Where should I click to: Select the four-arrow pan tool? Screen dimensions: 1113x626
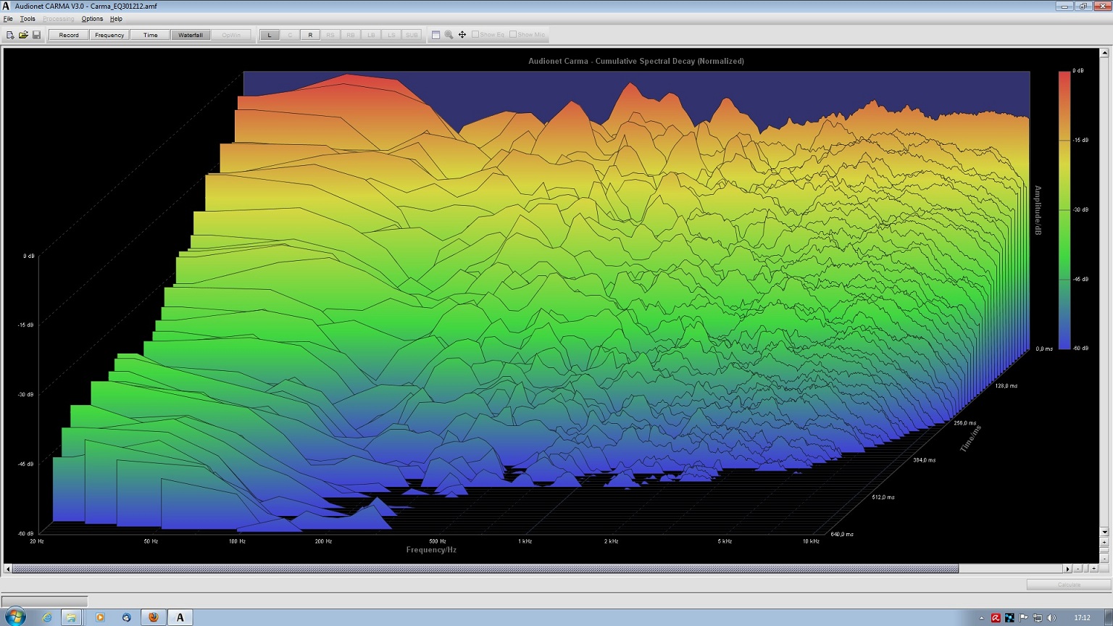click(x=462, y=35)
